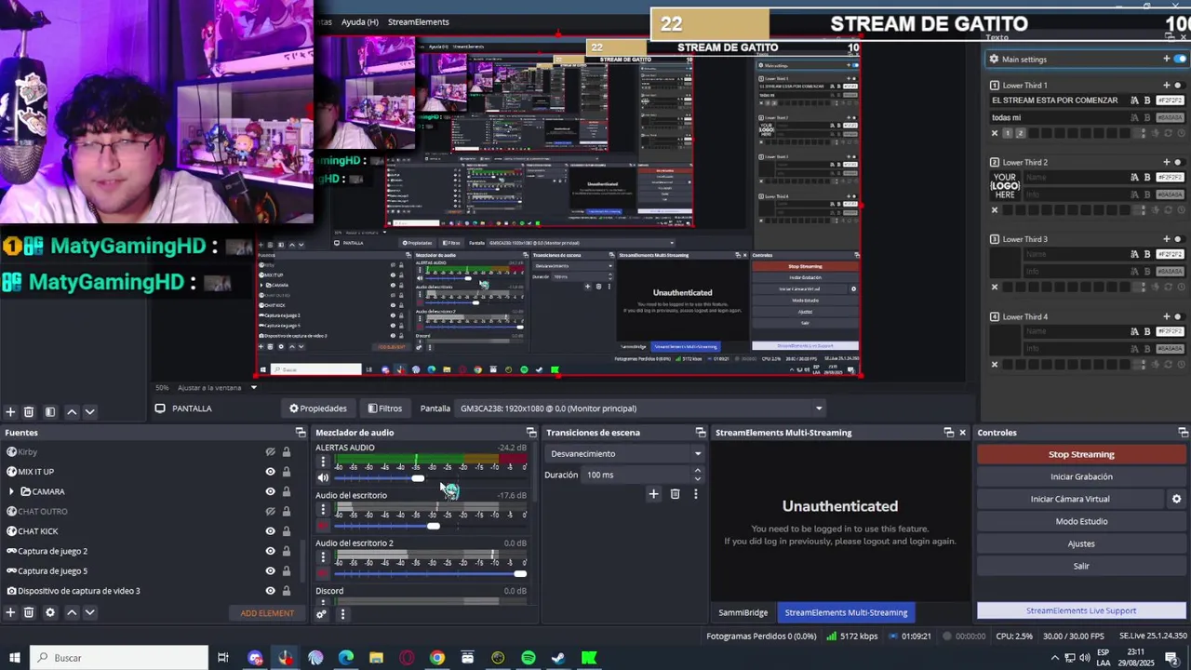The width and height of the screenshot is (1191, 670).
Task: Undock the Transiciones de escena panel
Action: click(701, 433)
